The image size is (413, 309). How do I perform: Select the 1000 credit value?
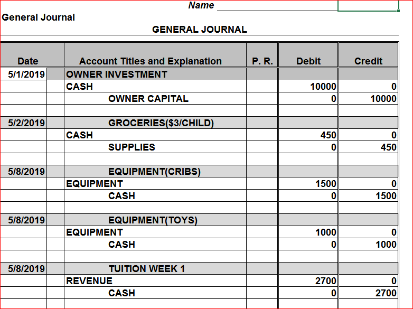(x=368, y=244)
